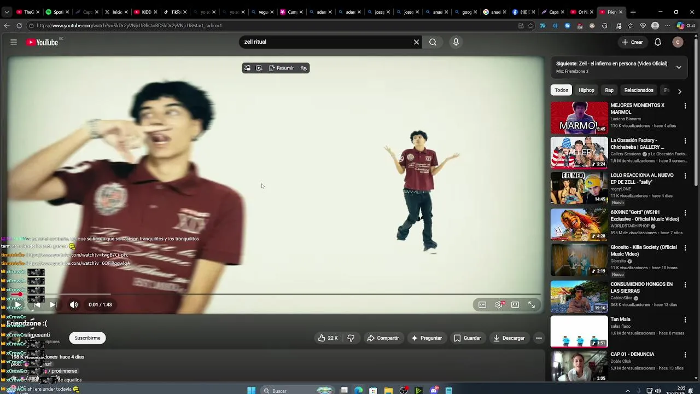This screenshot has height=394, width=700.
Task: Select the Todos filter chip
Action: pyautogui.click(x=562, y=90)
